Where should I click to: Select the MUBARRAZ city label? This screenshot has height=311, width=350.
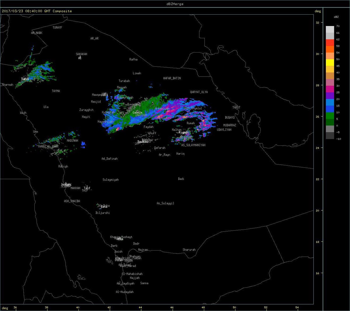click(230, 125)
